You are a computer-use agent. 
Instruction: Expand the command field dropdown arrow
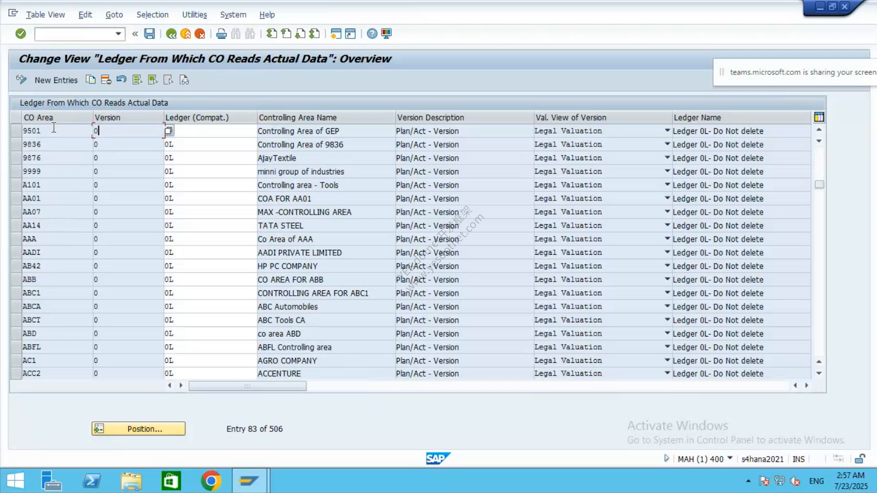118,34
